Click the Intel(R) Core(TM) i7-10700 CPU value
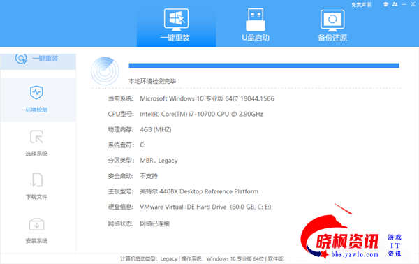This screenshot has width=419, height=264. point(202,114)
